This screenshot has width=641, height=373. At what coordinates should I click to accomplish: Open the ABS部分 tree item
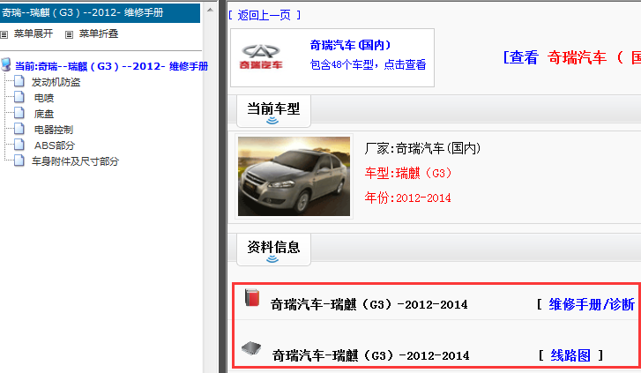(x=55, y=145)
